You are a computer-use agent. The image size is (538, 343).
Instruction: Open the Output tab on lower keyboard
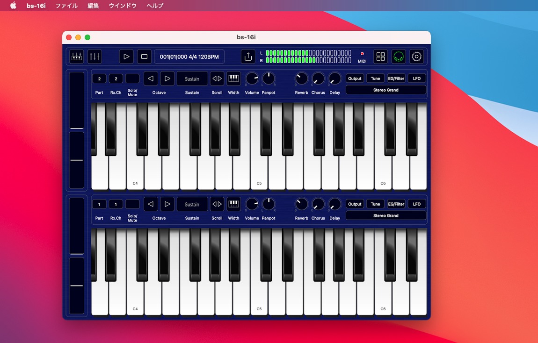(355, 204)
